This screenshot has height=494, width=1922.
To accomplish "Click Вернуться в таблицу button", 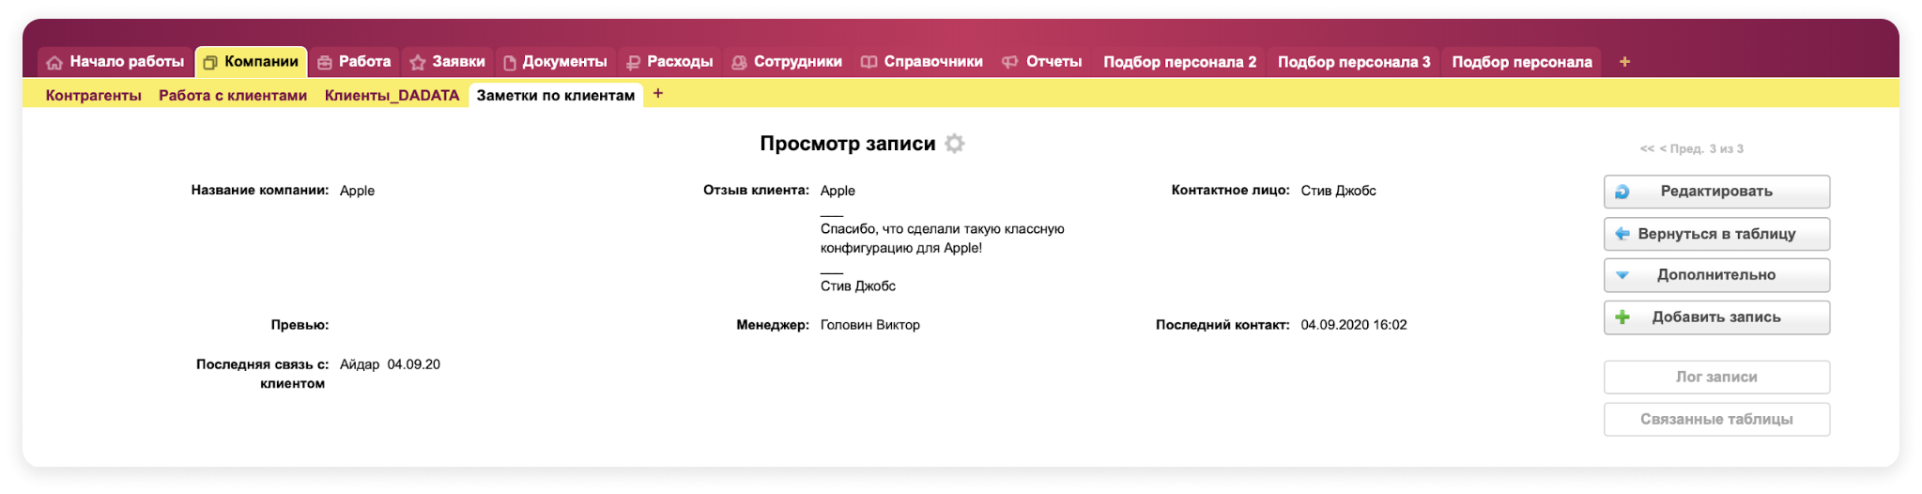I will tap(1715, 234).
